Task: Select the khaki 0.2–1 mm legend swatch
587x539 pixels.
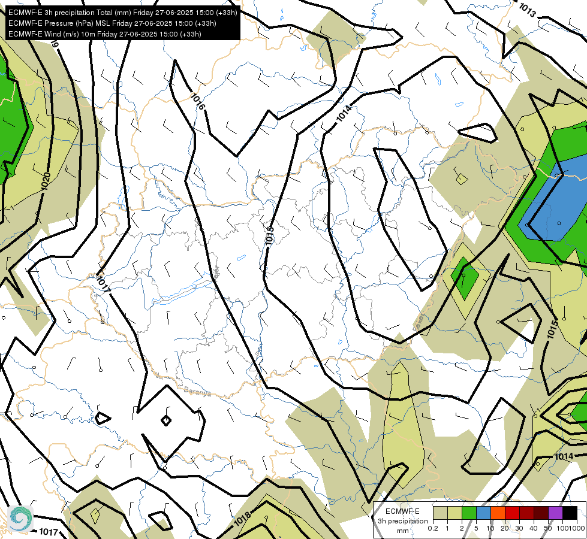Action: (440, 513)
